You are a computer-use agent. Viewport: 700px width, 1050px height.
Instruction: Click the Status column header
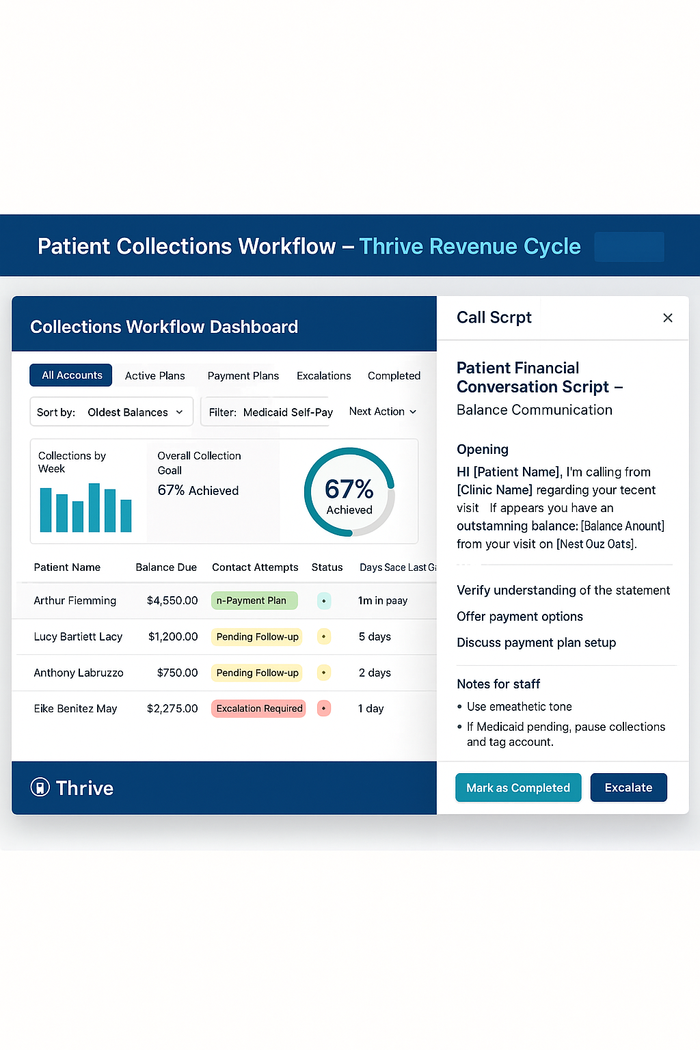(x=327, y=567)
